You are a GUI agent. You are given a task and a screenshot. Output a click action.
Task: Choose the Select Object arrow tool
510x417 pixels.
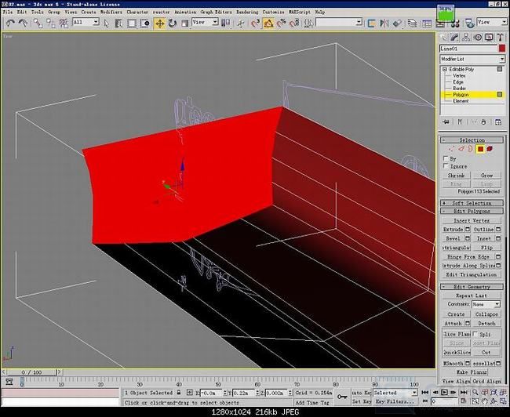(106, 23)
